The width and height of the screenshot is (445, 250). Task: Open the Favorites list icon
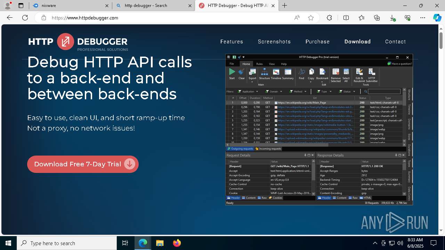tap(362, 18)
